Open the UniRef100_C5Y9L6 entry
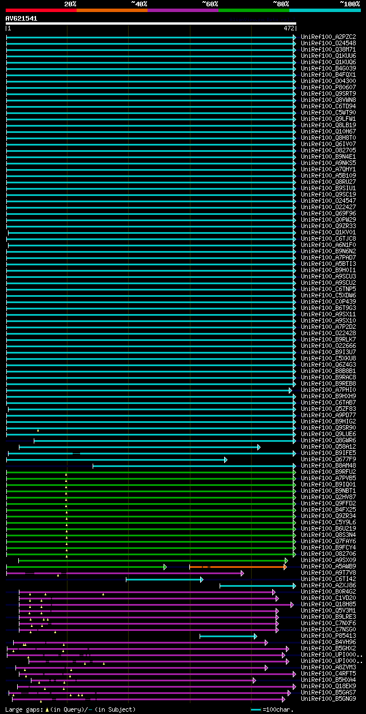The height and width of the screenshot is (714, 366). tap(328, 523)
